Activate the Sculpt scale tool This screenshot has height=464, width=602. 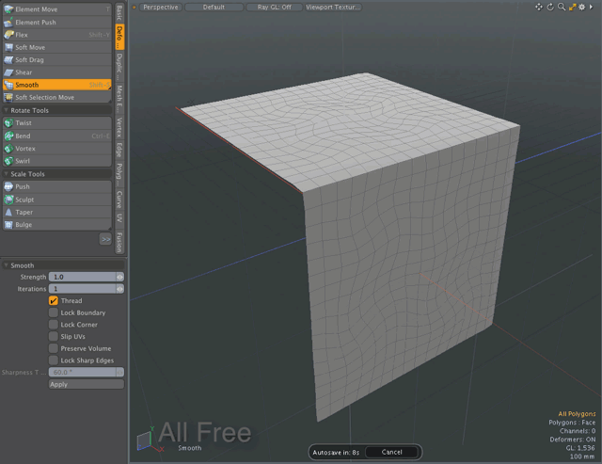(x=56, y=200)
